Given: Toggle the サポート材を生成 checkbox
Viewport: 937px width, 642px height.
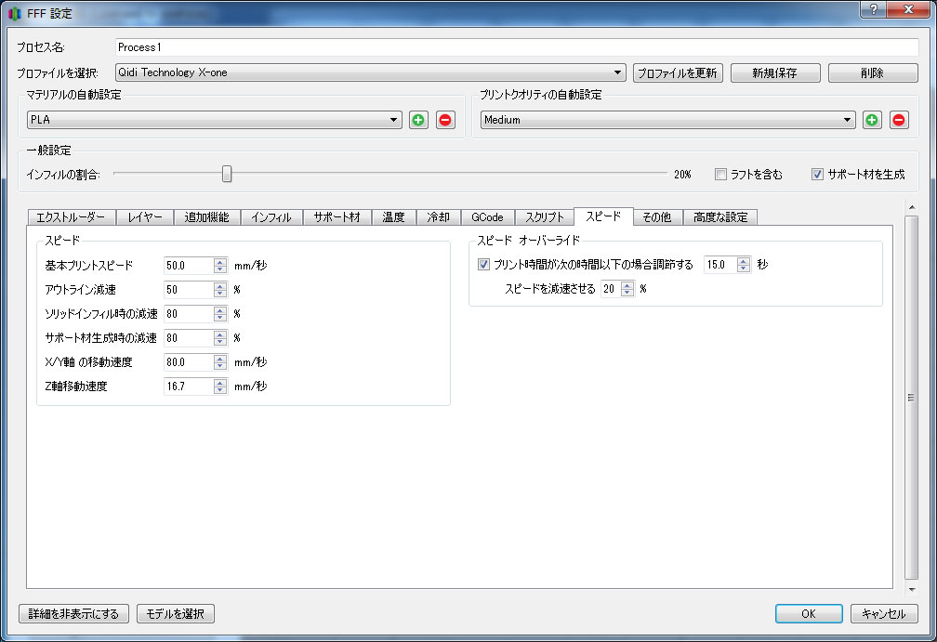Looking at the screenshot, I should [817, 174].
